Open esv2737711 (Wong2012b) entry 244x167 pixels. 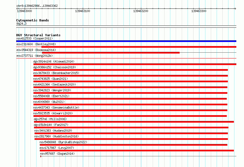[35, 56]
